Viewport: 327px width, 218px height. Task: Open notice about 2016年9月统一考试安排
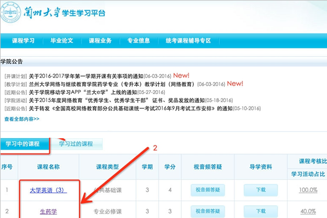[x=131, y=108]
